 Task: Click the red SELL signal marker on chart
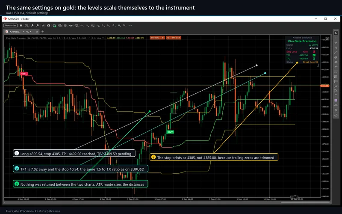click(x=24, y=74)
